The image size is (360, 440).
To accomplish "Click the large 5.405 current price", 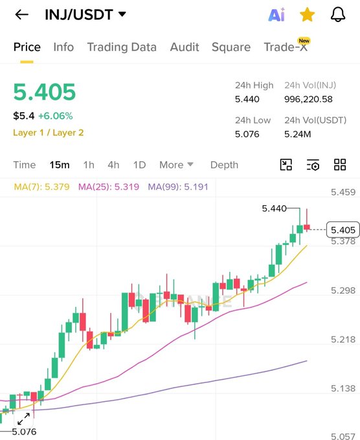I will [x=45, y=92].
